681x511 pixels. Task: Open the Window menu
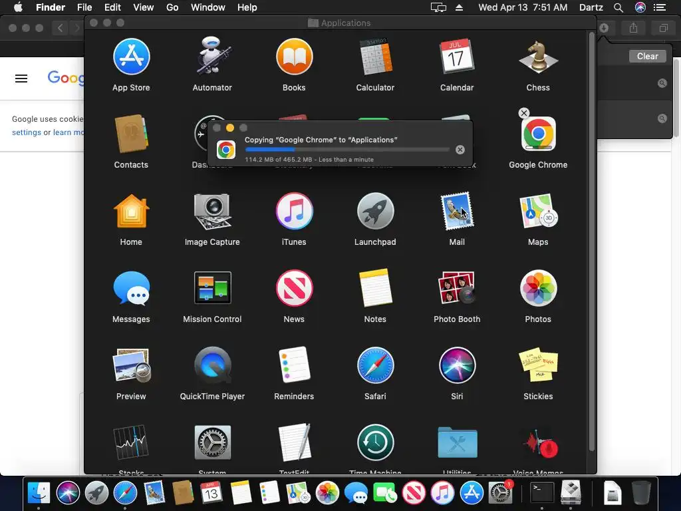pyautogui.click(x=208, y=7)
